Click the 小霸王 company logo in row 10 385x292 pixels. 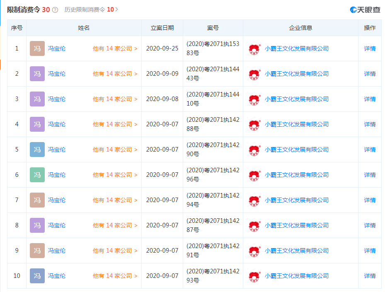click(254, 276)
